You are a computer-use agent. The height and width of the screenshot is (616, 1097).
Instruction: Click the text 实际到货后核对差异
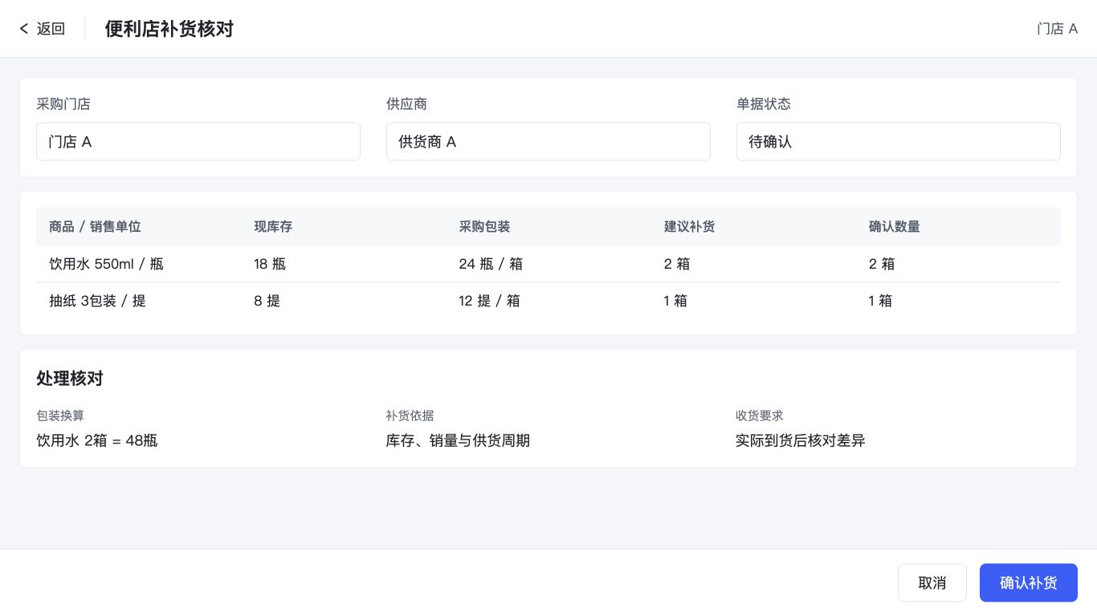click(800, 440)
